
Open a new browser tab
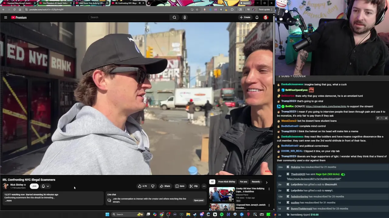tap(148, 3)
